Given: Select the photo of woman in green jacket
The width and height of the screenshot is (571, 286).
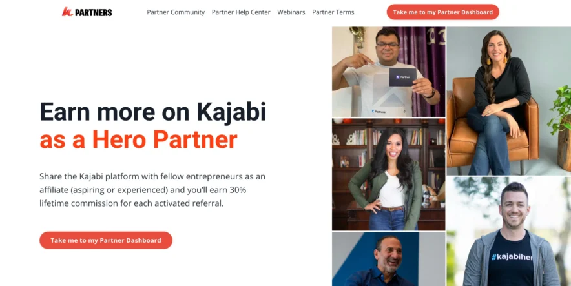Looking at the screenshot, I should pos(389,175).
